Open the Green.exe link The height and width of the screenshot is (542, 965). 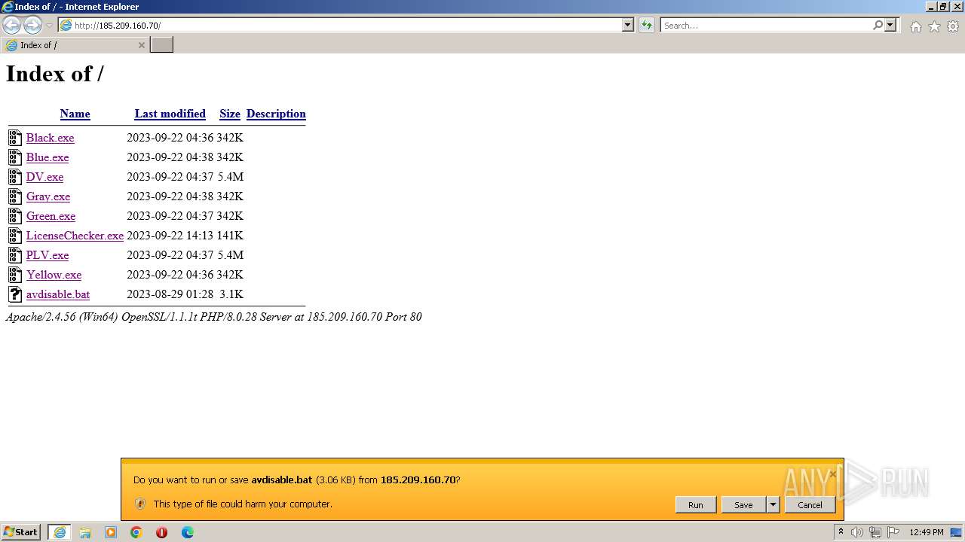pyautogui.click(x=51, y=216)
